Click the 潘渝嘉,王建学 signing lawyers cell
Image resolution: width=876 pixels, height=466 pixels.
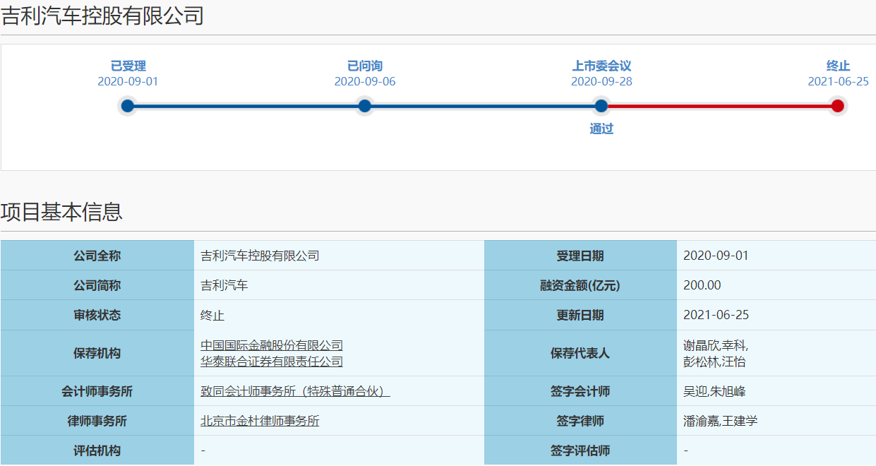click(720, 421)
